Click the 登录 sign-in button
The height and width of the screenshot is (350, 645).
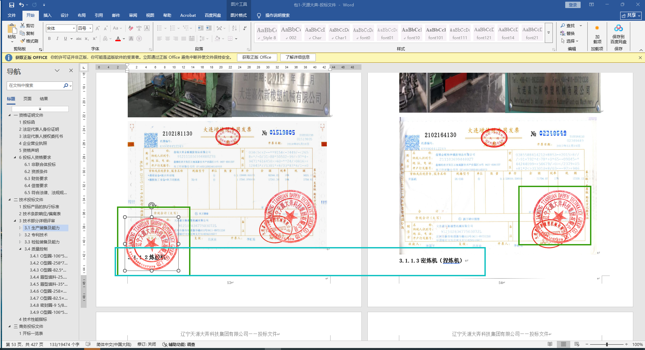tap(573, 5)
